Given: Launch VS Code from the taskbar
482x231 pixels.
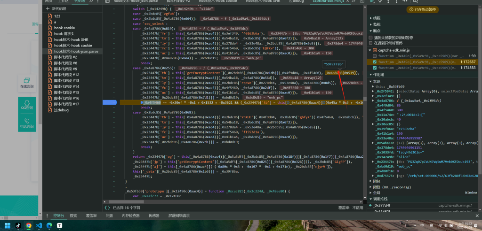Looking at the screenshot, I should click(x=39, y=225).
